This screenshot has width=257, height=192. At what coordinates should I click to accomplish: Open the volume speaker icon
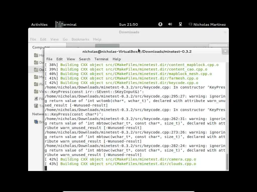(170, 24)
